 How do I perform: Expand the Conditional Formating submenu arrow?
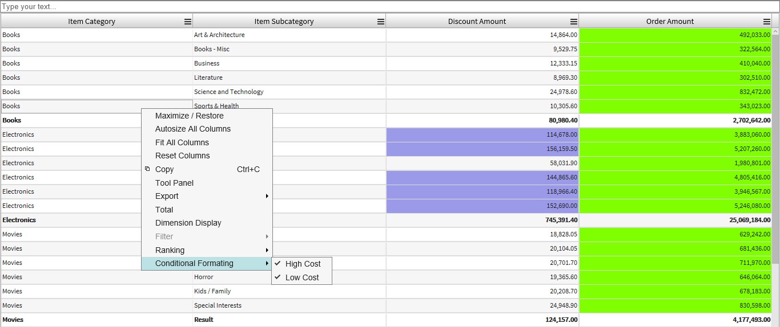267,263
